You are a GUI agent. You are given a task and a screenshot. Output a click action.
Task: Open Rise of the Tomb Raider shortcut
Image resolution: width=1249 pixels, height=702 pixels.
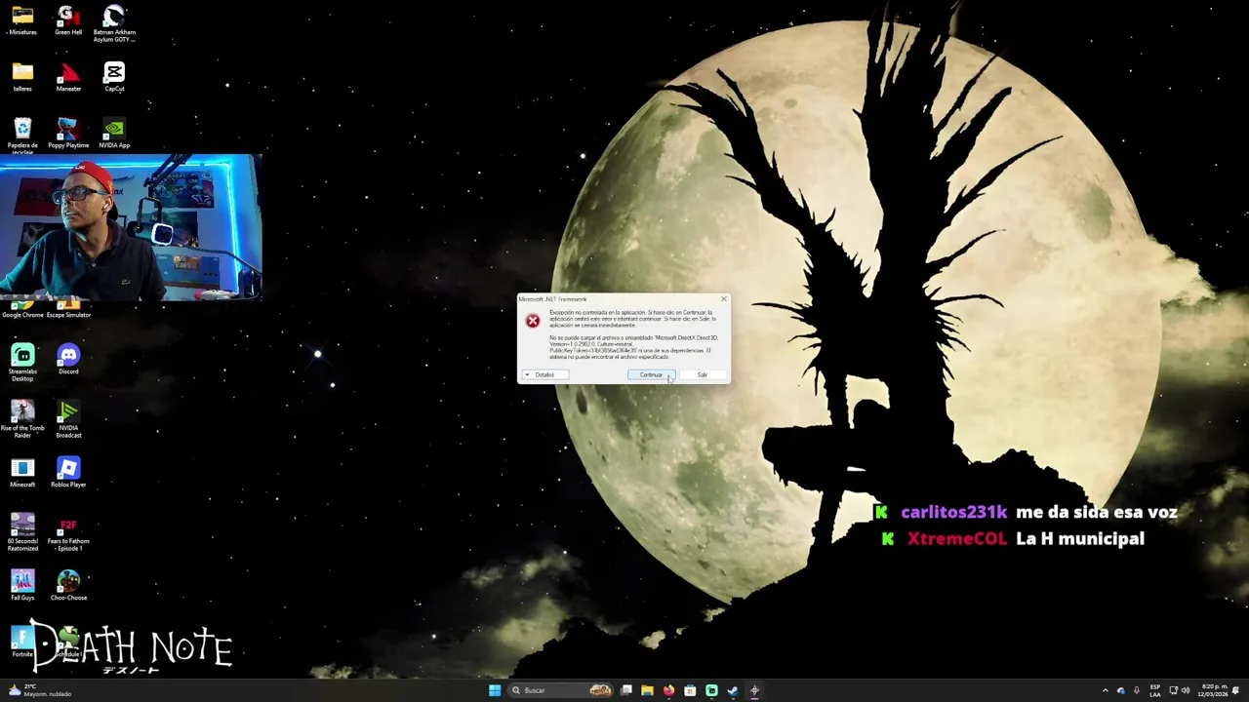pos(22,418)
